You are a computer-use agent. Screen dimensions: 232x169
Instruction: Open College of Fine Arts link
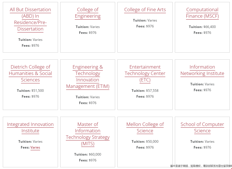145,10
